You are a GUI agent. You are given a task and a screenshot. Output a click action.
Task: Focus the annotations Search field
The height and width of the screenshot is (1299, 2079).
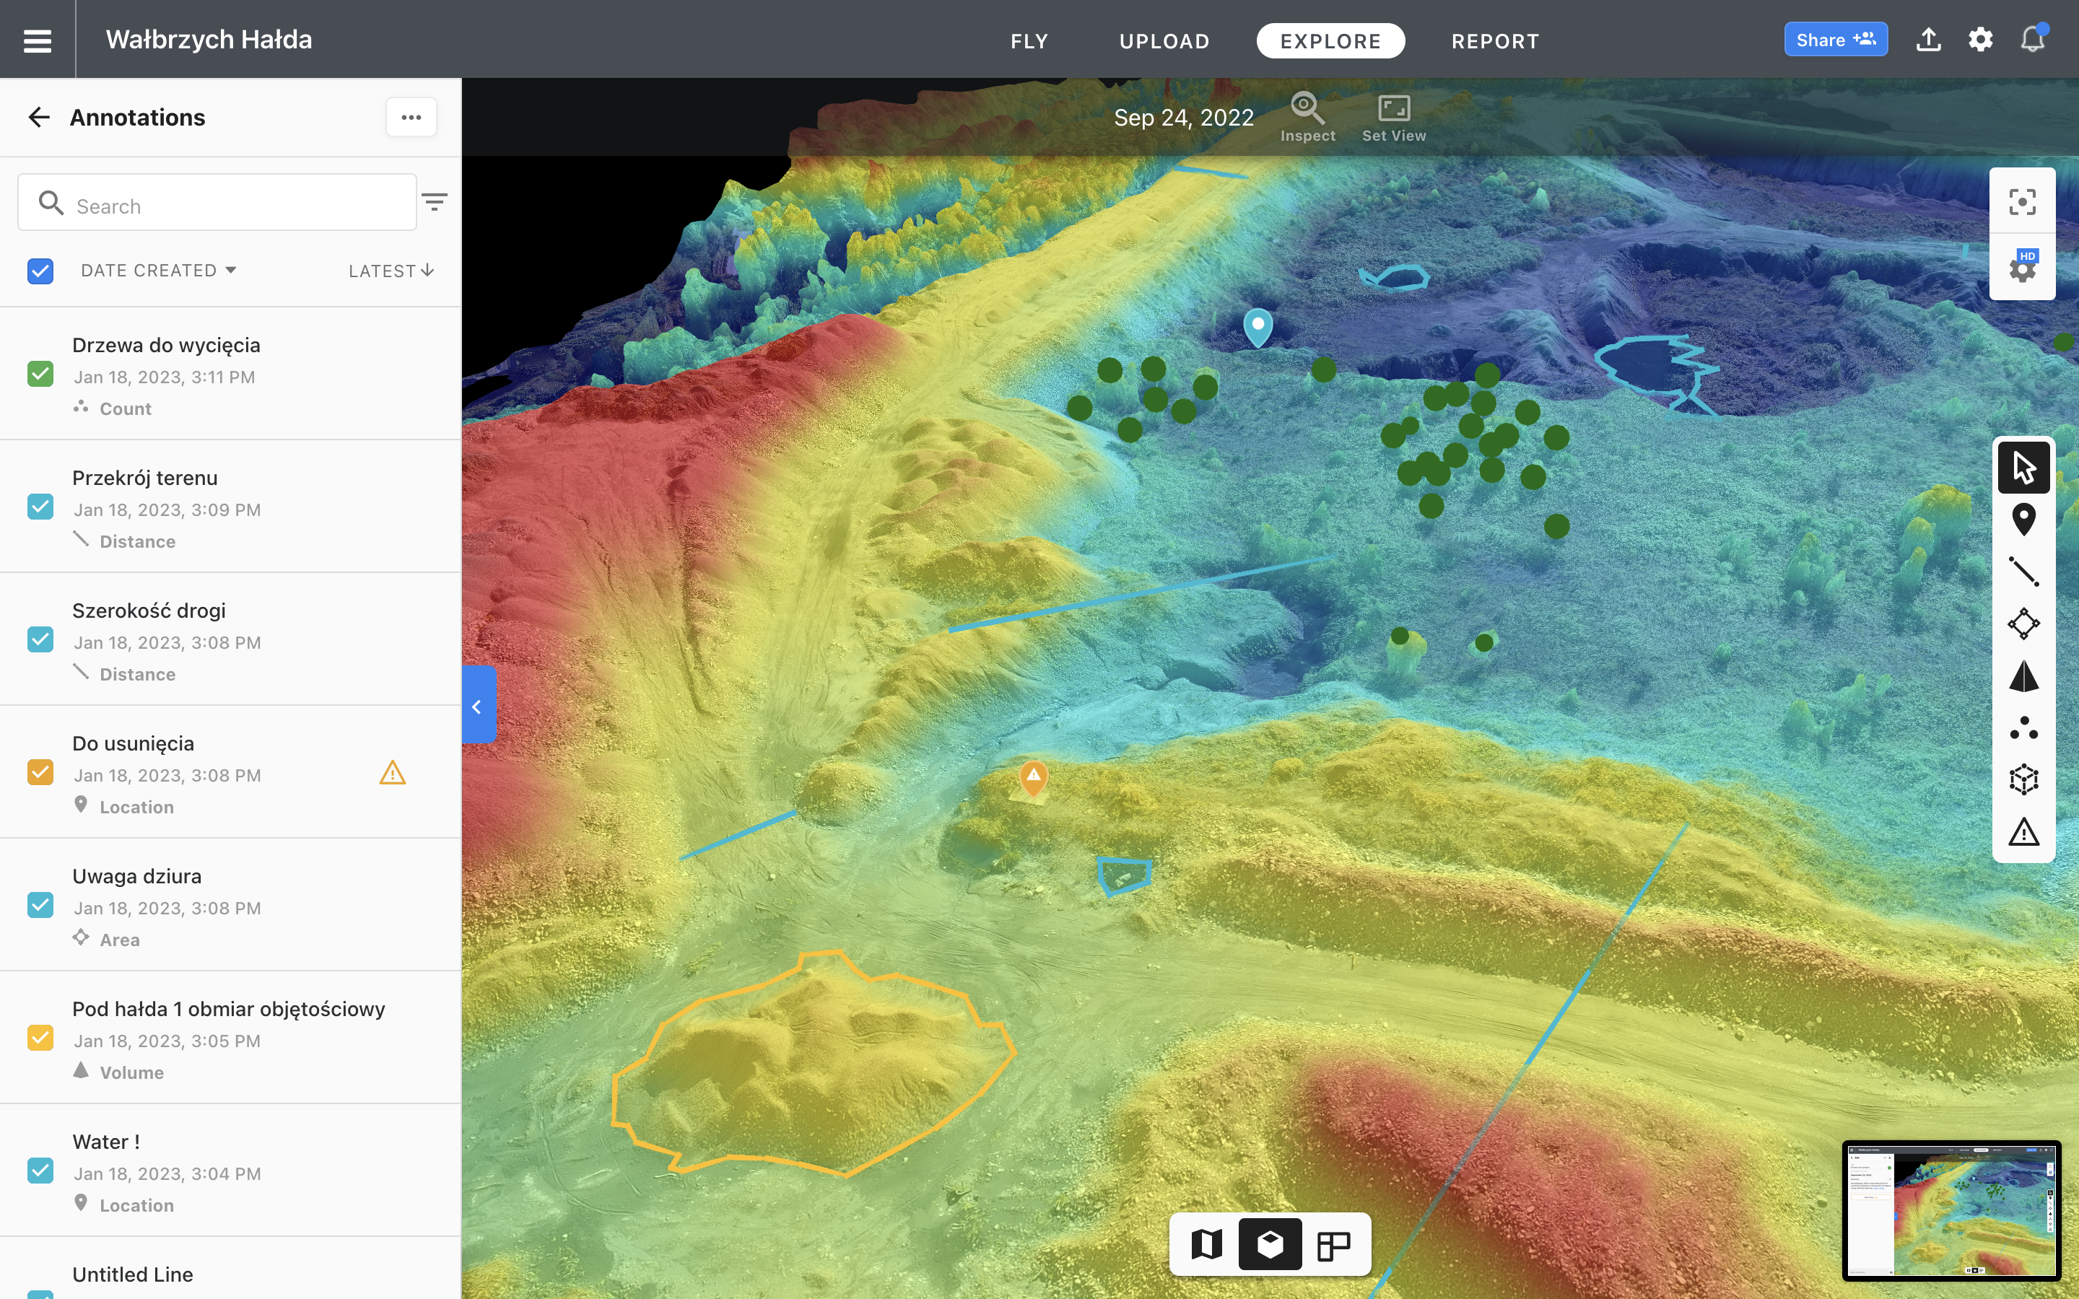217,203
